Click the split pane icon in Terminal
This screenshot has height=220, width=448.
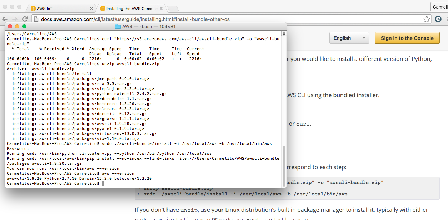(284, 33)
